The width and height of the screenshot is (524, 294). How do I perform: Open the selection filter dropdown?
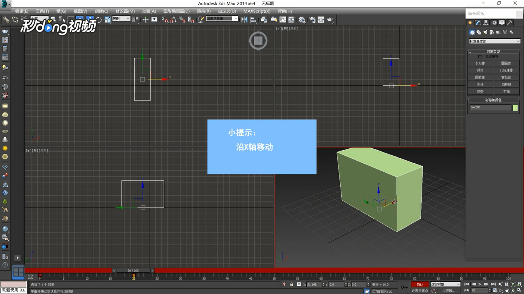[x=39, y=18]
